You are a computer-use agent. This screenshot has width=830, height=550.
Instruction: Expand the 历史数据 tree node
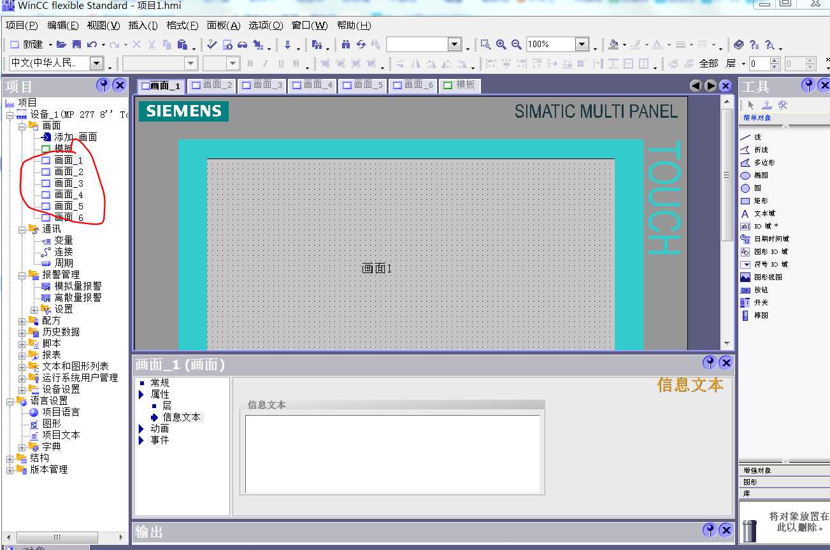pos(22,332)
